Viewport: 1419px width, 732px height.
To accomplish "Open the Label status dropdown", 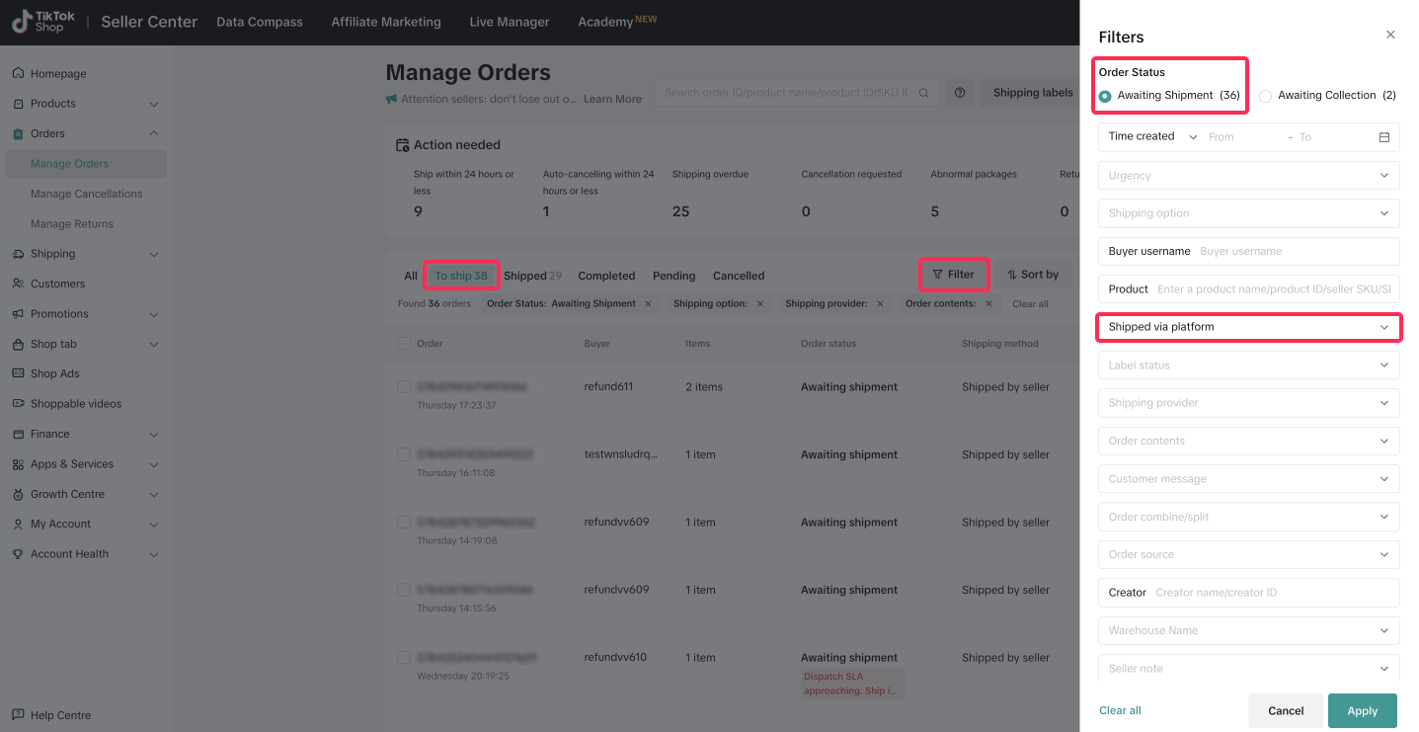I will pyautogui.click(x=1248, y=366).
